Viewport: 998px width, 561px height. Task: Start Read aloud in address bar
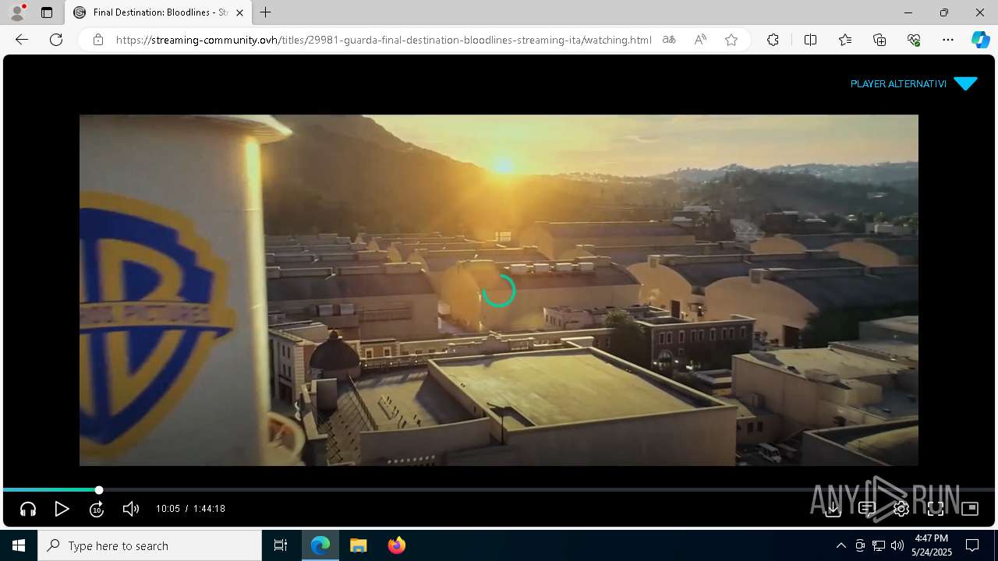coord(700,40)
